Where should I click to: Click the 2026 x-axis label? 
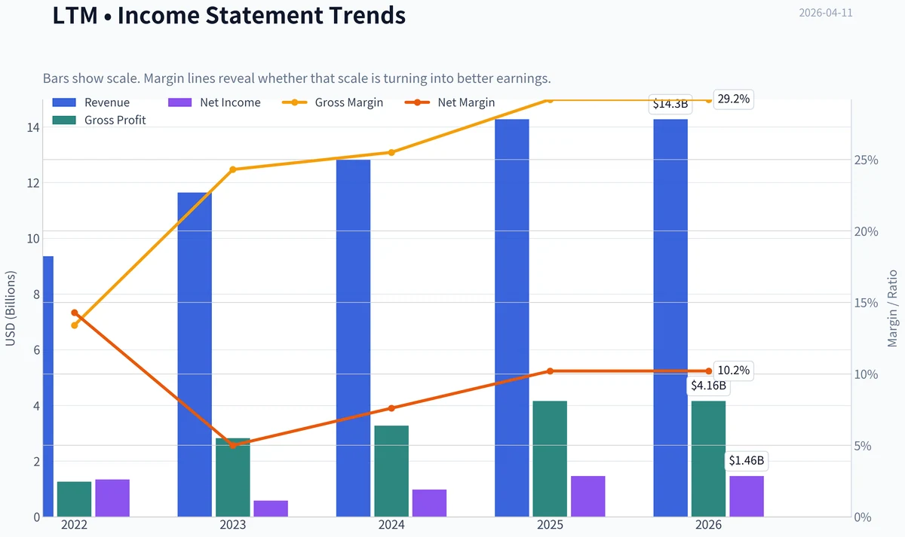(709, 525)
